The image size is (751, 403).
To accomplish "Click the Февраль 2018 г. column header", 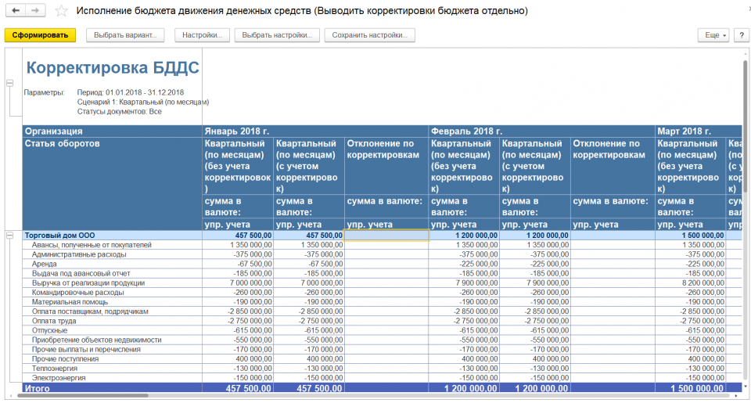I will (x=541, y=131).
